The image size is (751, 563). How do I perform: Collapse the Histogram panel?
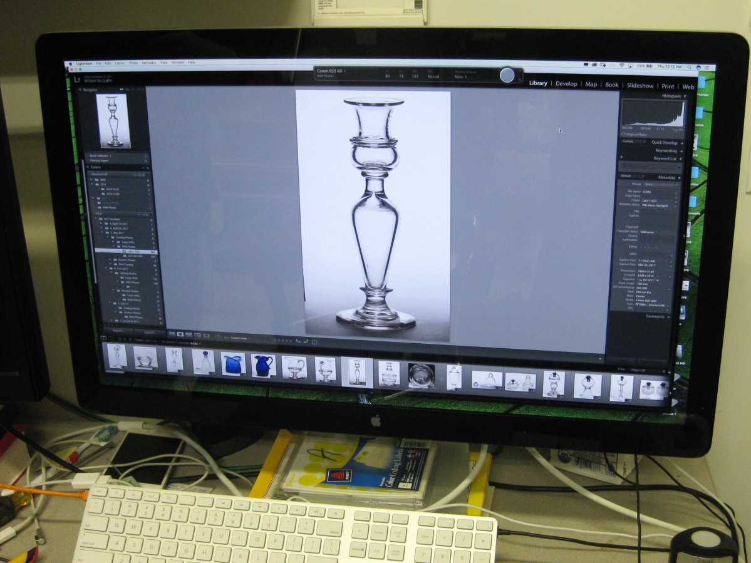685,96
